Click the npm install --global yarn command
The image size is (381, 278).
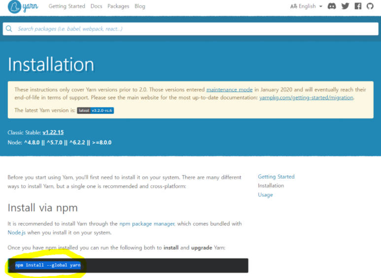click(x=48, y=265)
